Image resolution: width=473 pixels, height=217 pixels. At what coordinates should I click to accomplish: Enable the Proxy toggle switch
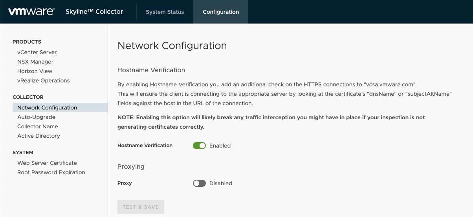coord(199,183)
